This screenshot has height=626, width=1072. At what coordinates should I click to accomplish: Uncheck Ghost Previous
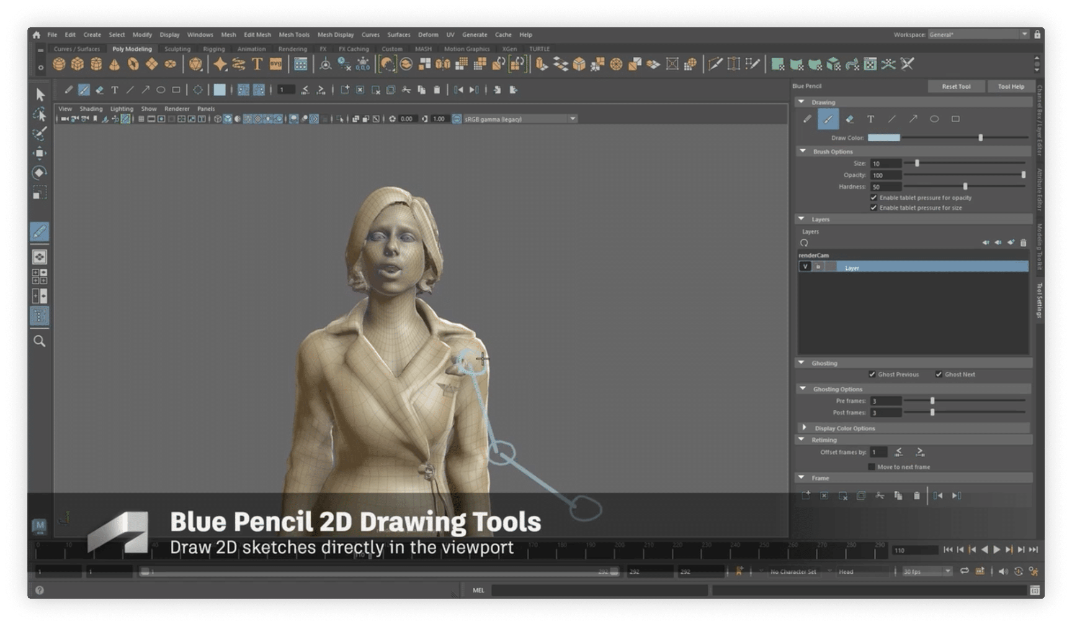[872, 374]
